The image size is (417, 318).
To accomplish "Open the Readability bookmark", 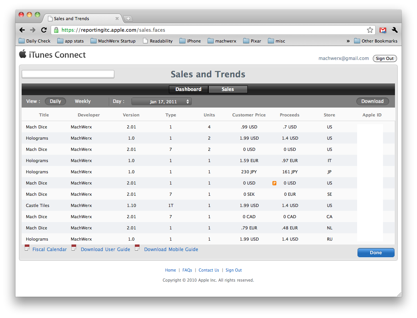I will click(158, 41).
